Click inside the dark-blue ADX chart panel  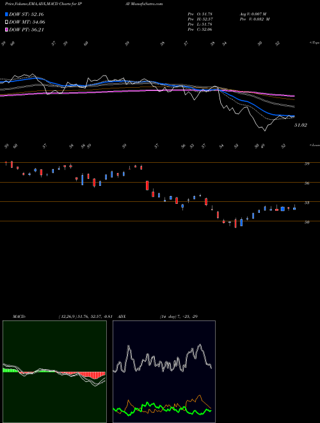164,372
